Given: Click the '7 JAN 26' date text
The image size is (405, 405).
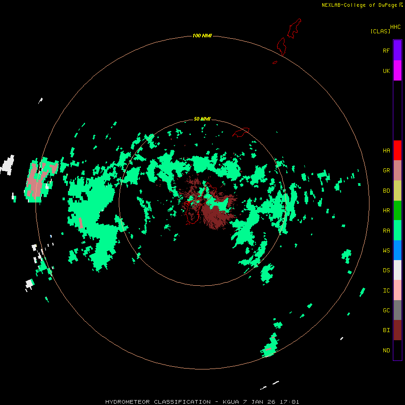Looking at the screenshot, I should pyautogui.click(x=260, y=402).
